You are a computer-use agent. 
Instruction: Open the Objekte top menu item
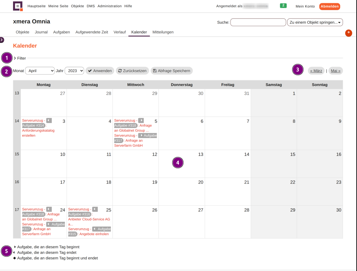pos(77,6)
